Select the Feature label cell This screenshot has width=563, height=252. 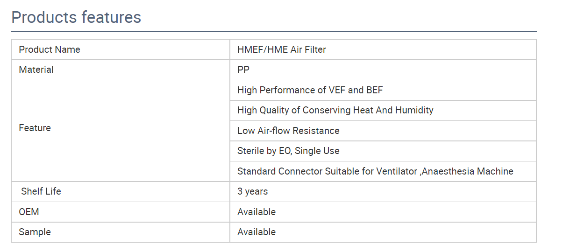click(x=121, y=131)
